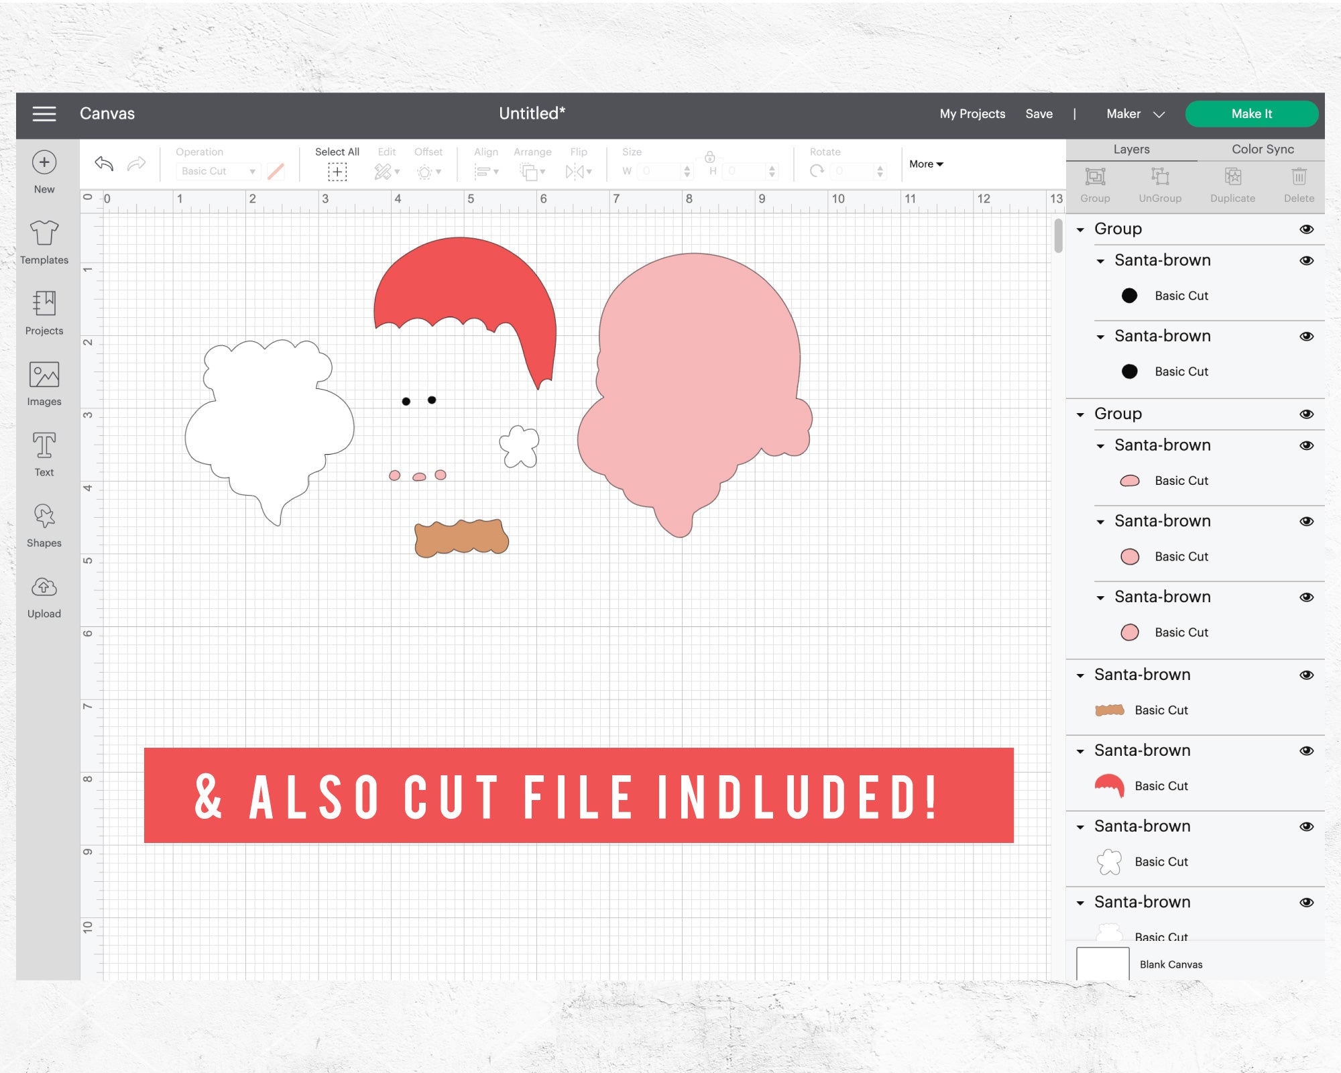Toggle visibility of the brown mustache Santa-brown layer
Viewport: 1341px width, 1073px height.
click(x=1307, y=675)
